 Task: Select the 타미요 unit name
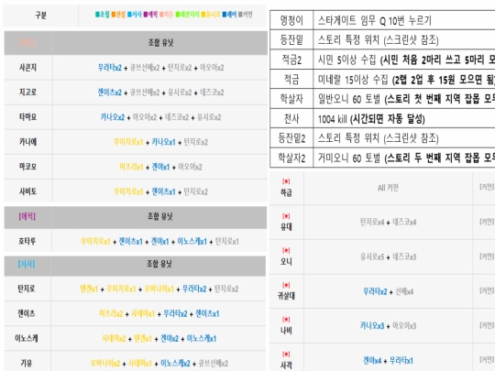[27, 117]
